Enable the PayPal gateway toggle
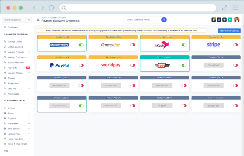This screenshot has width=244, height=156. [x=81, y=65]
